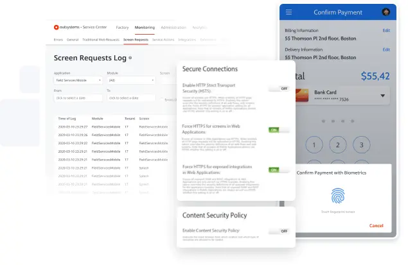Click the To date field
This screenshot has height=265, width=408.
[131, 98]
